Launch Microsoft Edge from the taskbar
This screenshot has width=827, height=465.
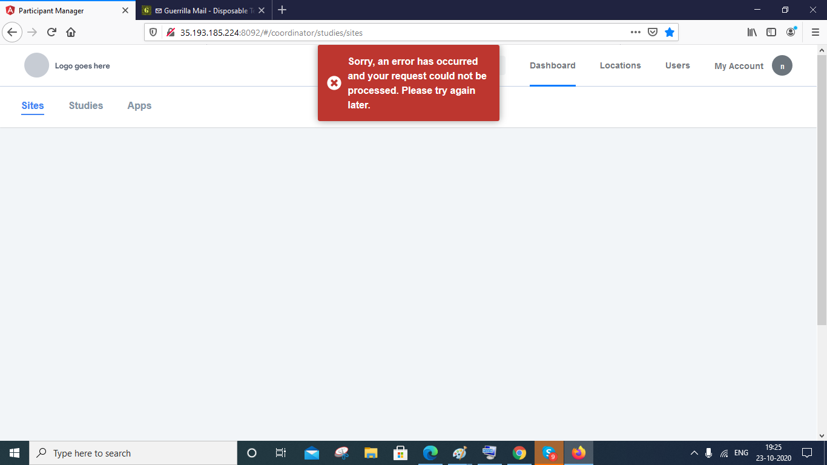(x=430, y=453)
